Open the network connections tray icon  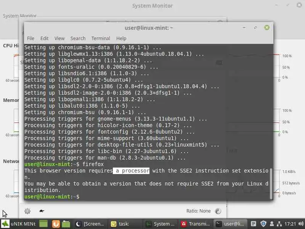279,224
